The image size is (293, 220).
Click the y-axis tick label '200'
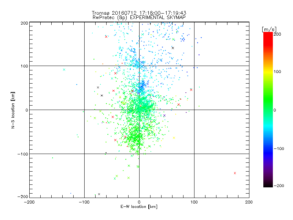(x=24, y=23)
